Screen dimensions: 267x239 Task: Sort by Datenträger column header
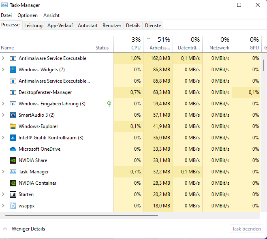tap(188, 44)
